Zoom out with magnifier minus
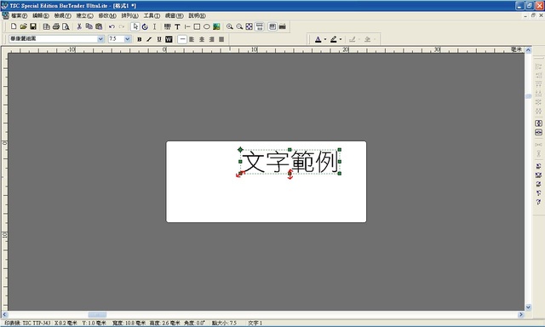The image size is (545, 327). [x=239, y=26]
